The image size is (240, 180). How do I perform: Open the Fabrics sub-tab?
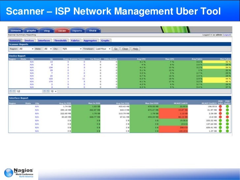point(75,41)
